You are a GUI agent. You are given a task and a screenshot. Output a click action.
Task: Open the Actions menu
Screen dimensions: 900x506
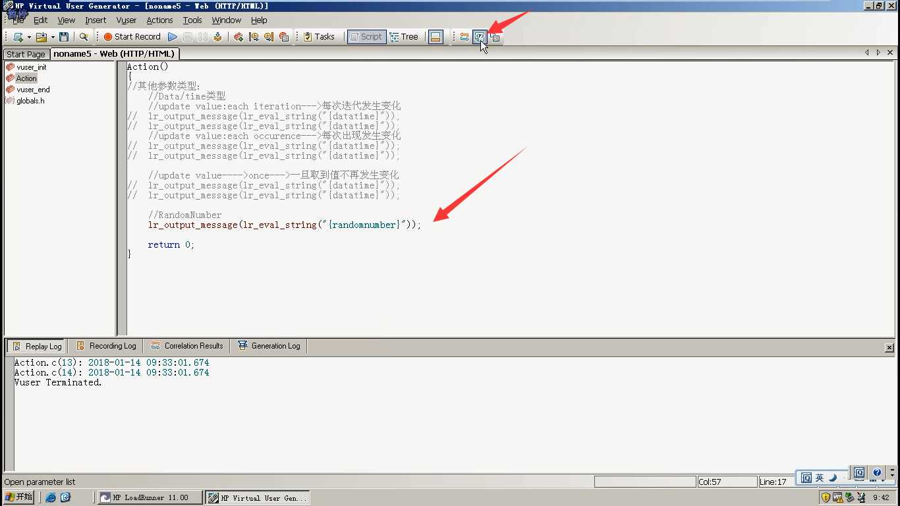click(159, 20)
